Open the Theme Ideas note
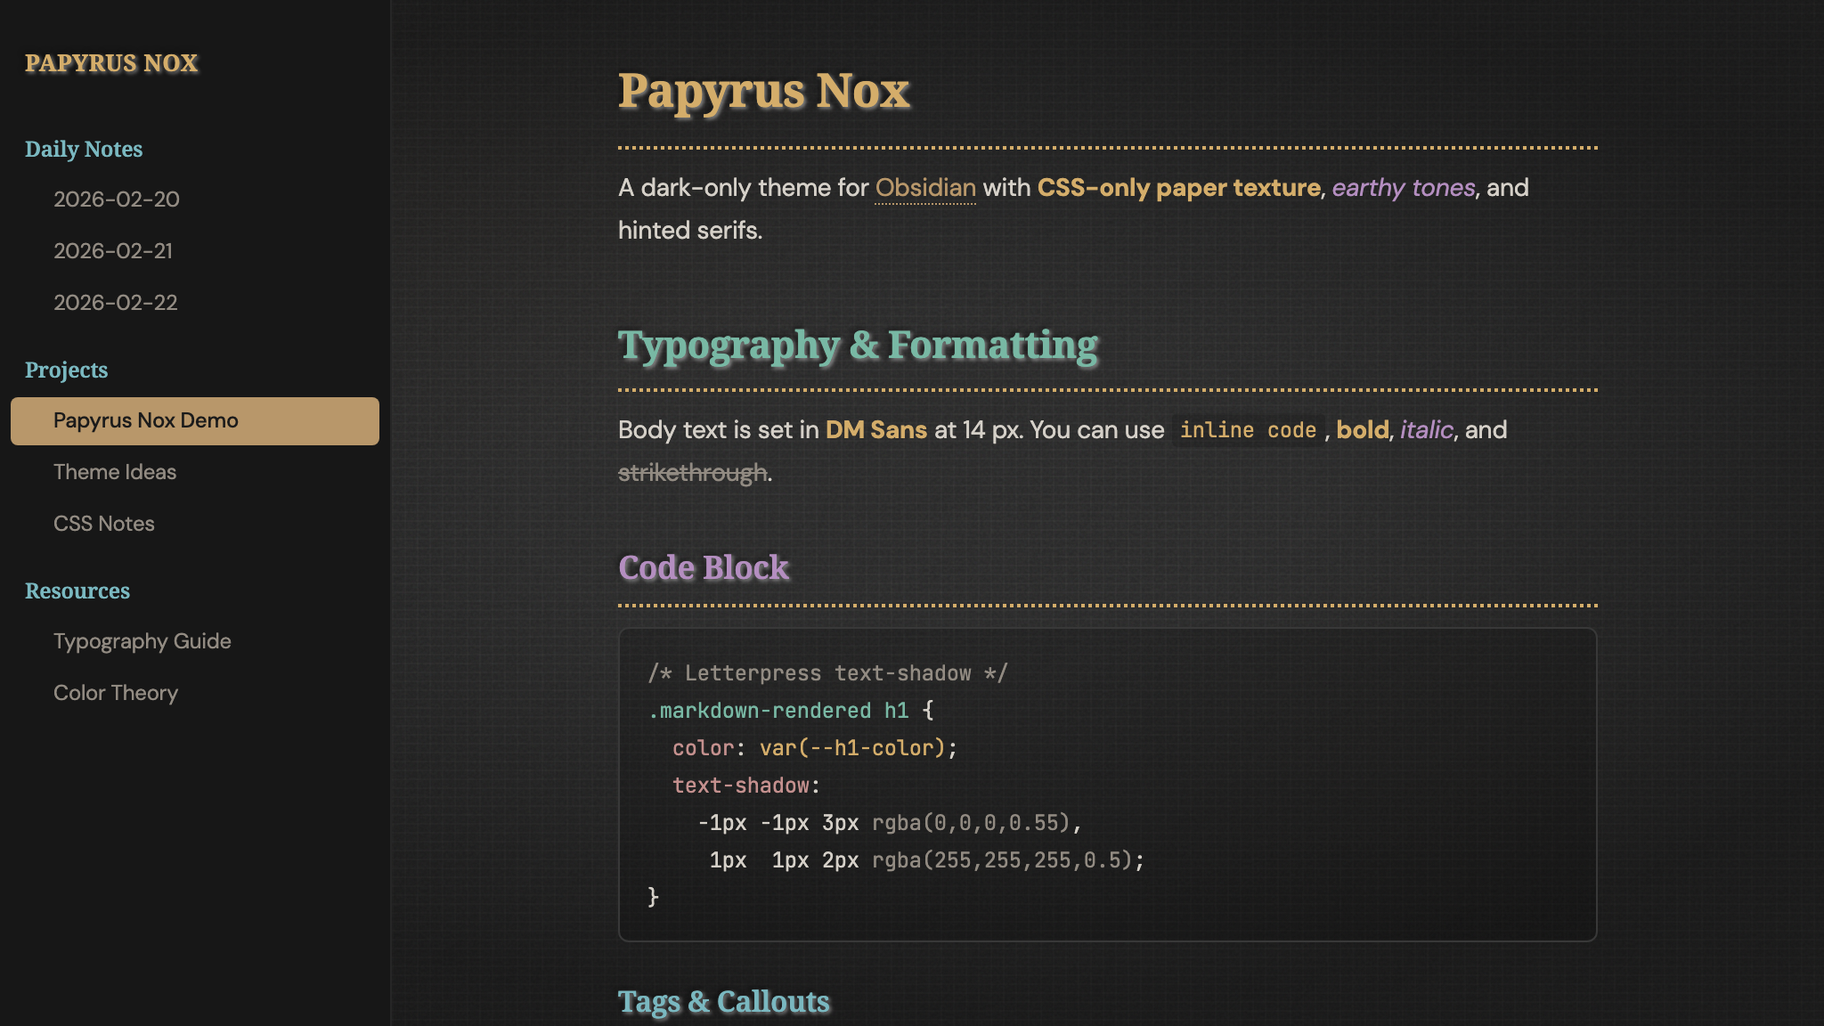The image size is (1824, 1026). tap(115, 472)
